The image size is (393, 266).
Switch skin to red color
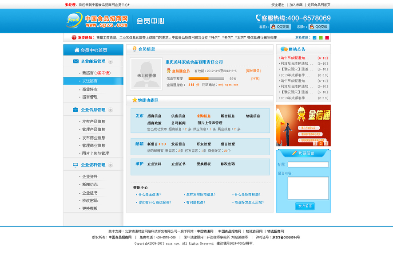(327, 38)
